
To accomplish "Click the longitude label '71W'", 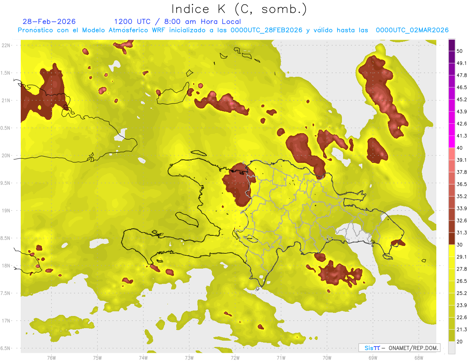I will click(x=281, y=358).
